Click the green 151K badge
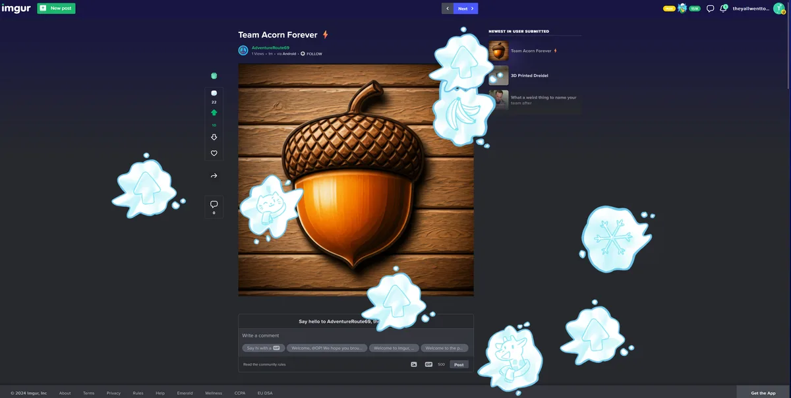Image resolution: width=791 pixels, height=398 pixels. click(x=694, y=9)
